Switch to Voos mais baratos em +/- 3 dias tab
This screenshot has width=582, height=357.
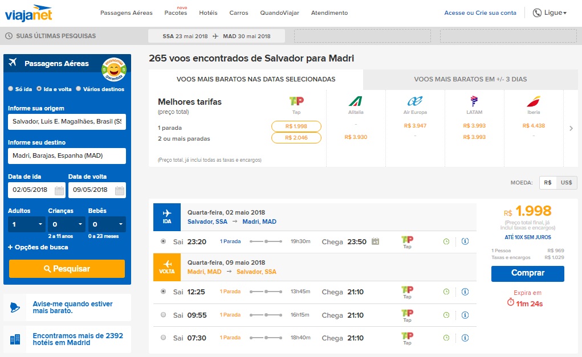[470, 79]
